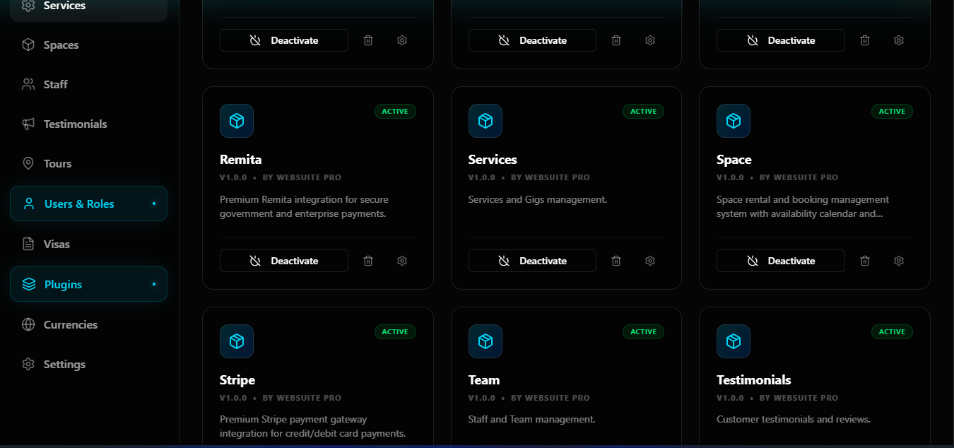The image size is (954, 448).
Task: Deactivate the Space plugin
Action: click(x=781, y=261)
